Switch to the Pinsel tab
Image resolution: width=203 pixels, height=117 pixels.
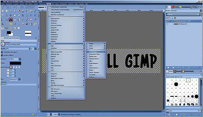170,71
